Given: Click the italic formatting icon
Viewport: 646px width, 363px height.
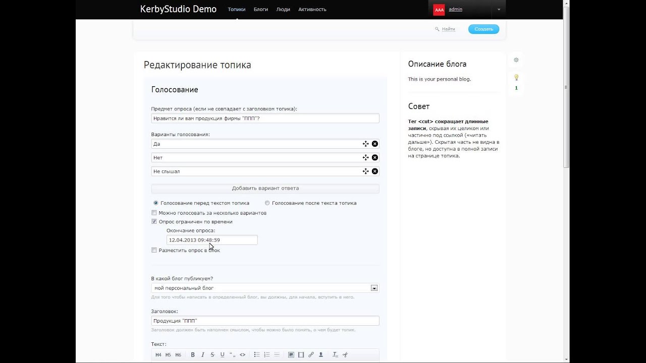Looking at the screenshot, I should pos(202,355).
